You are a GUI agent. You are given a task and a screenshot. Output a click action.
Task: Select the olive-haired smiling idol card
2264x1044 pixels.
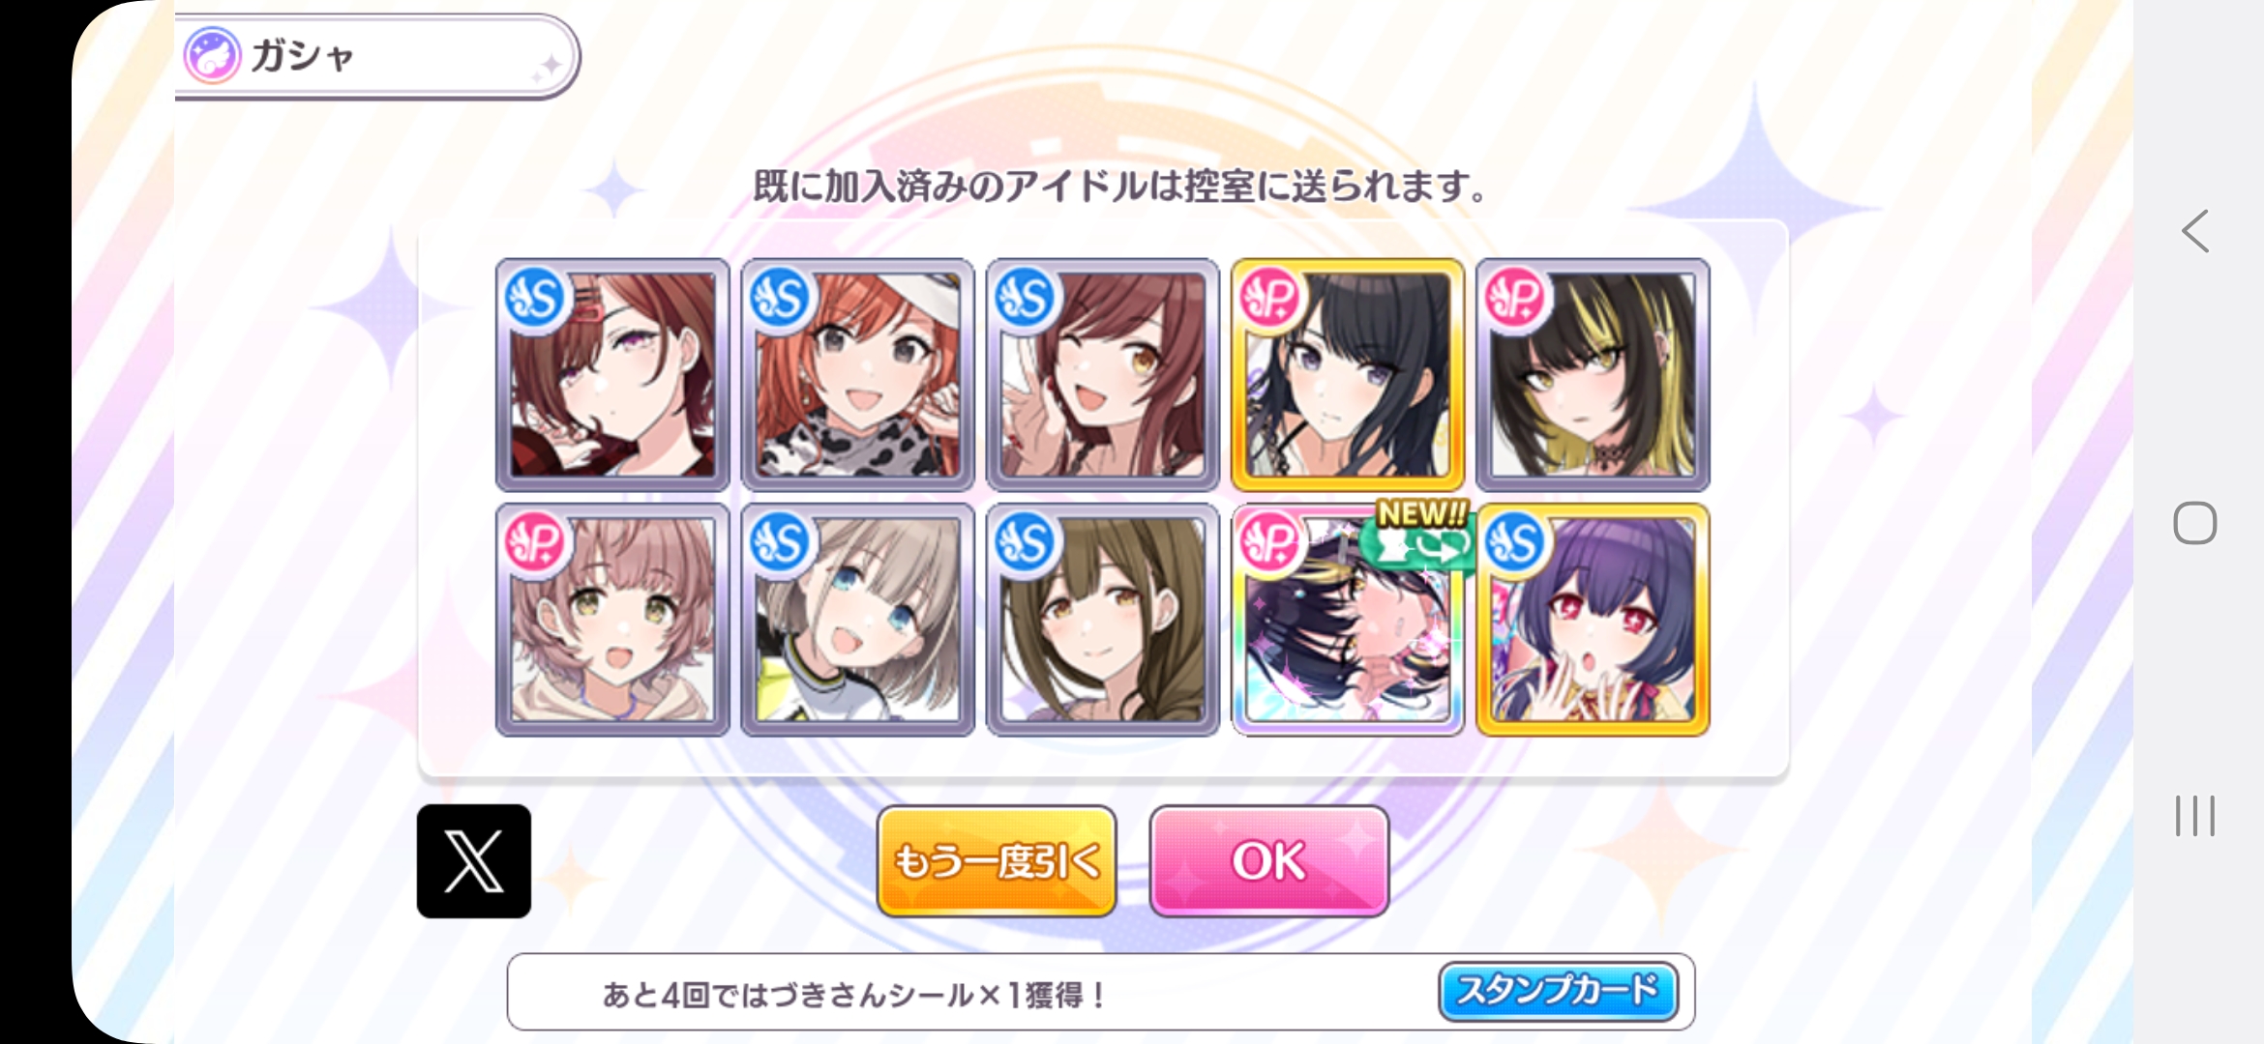pyautogui.click(x=1102, y=620)
